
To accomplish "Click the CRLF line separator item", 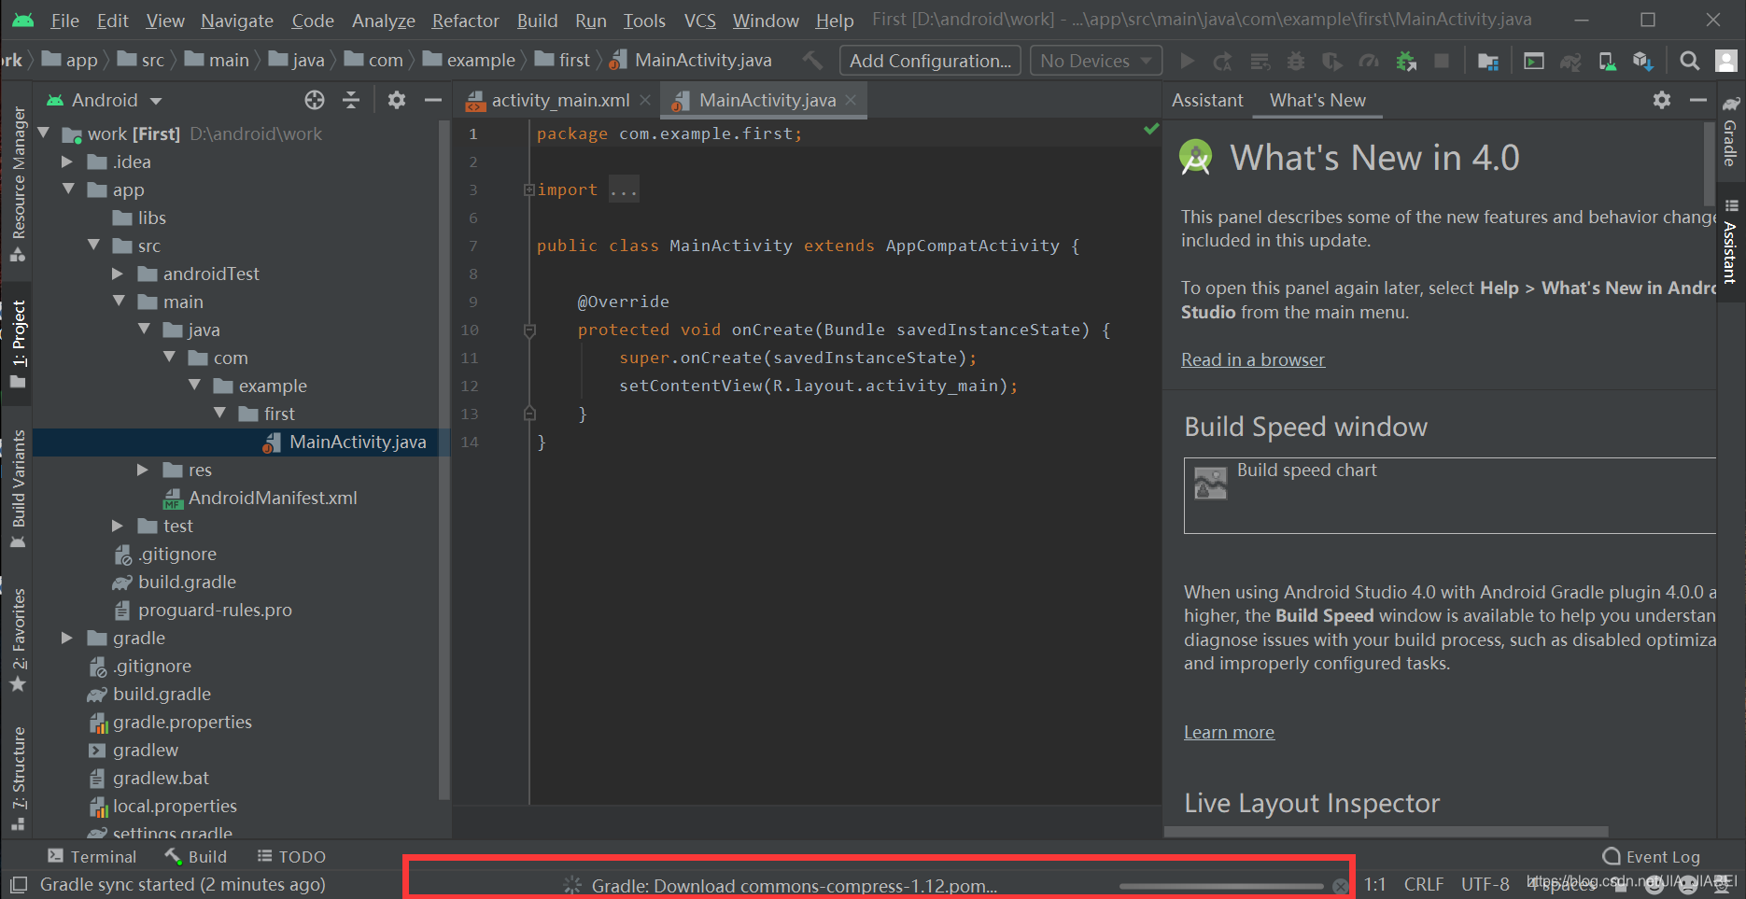I will tap(1424, 884).
